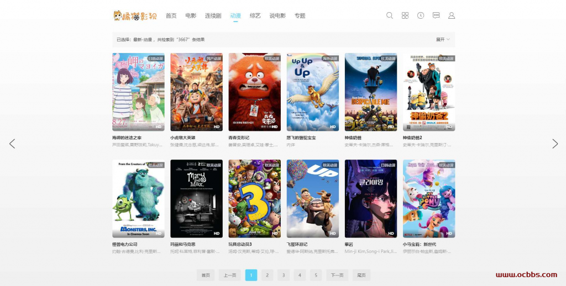
Task: Go to page 5
Action: point(316,275)
